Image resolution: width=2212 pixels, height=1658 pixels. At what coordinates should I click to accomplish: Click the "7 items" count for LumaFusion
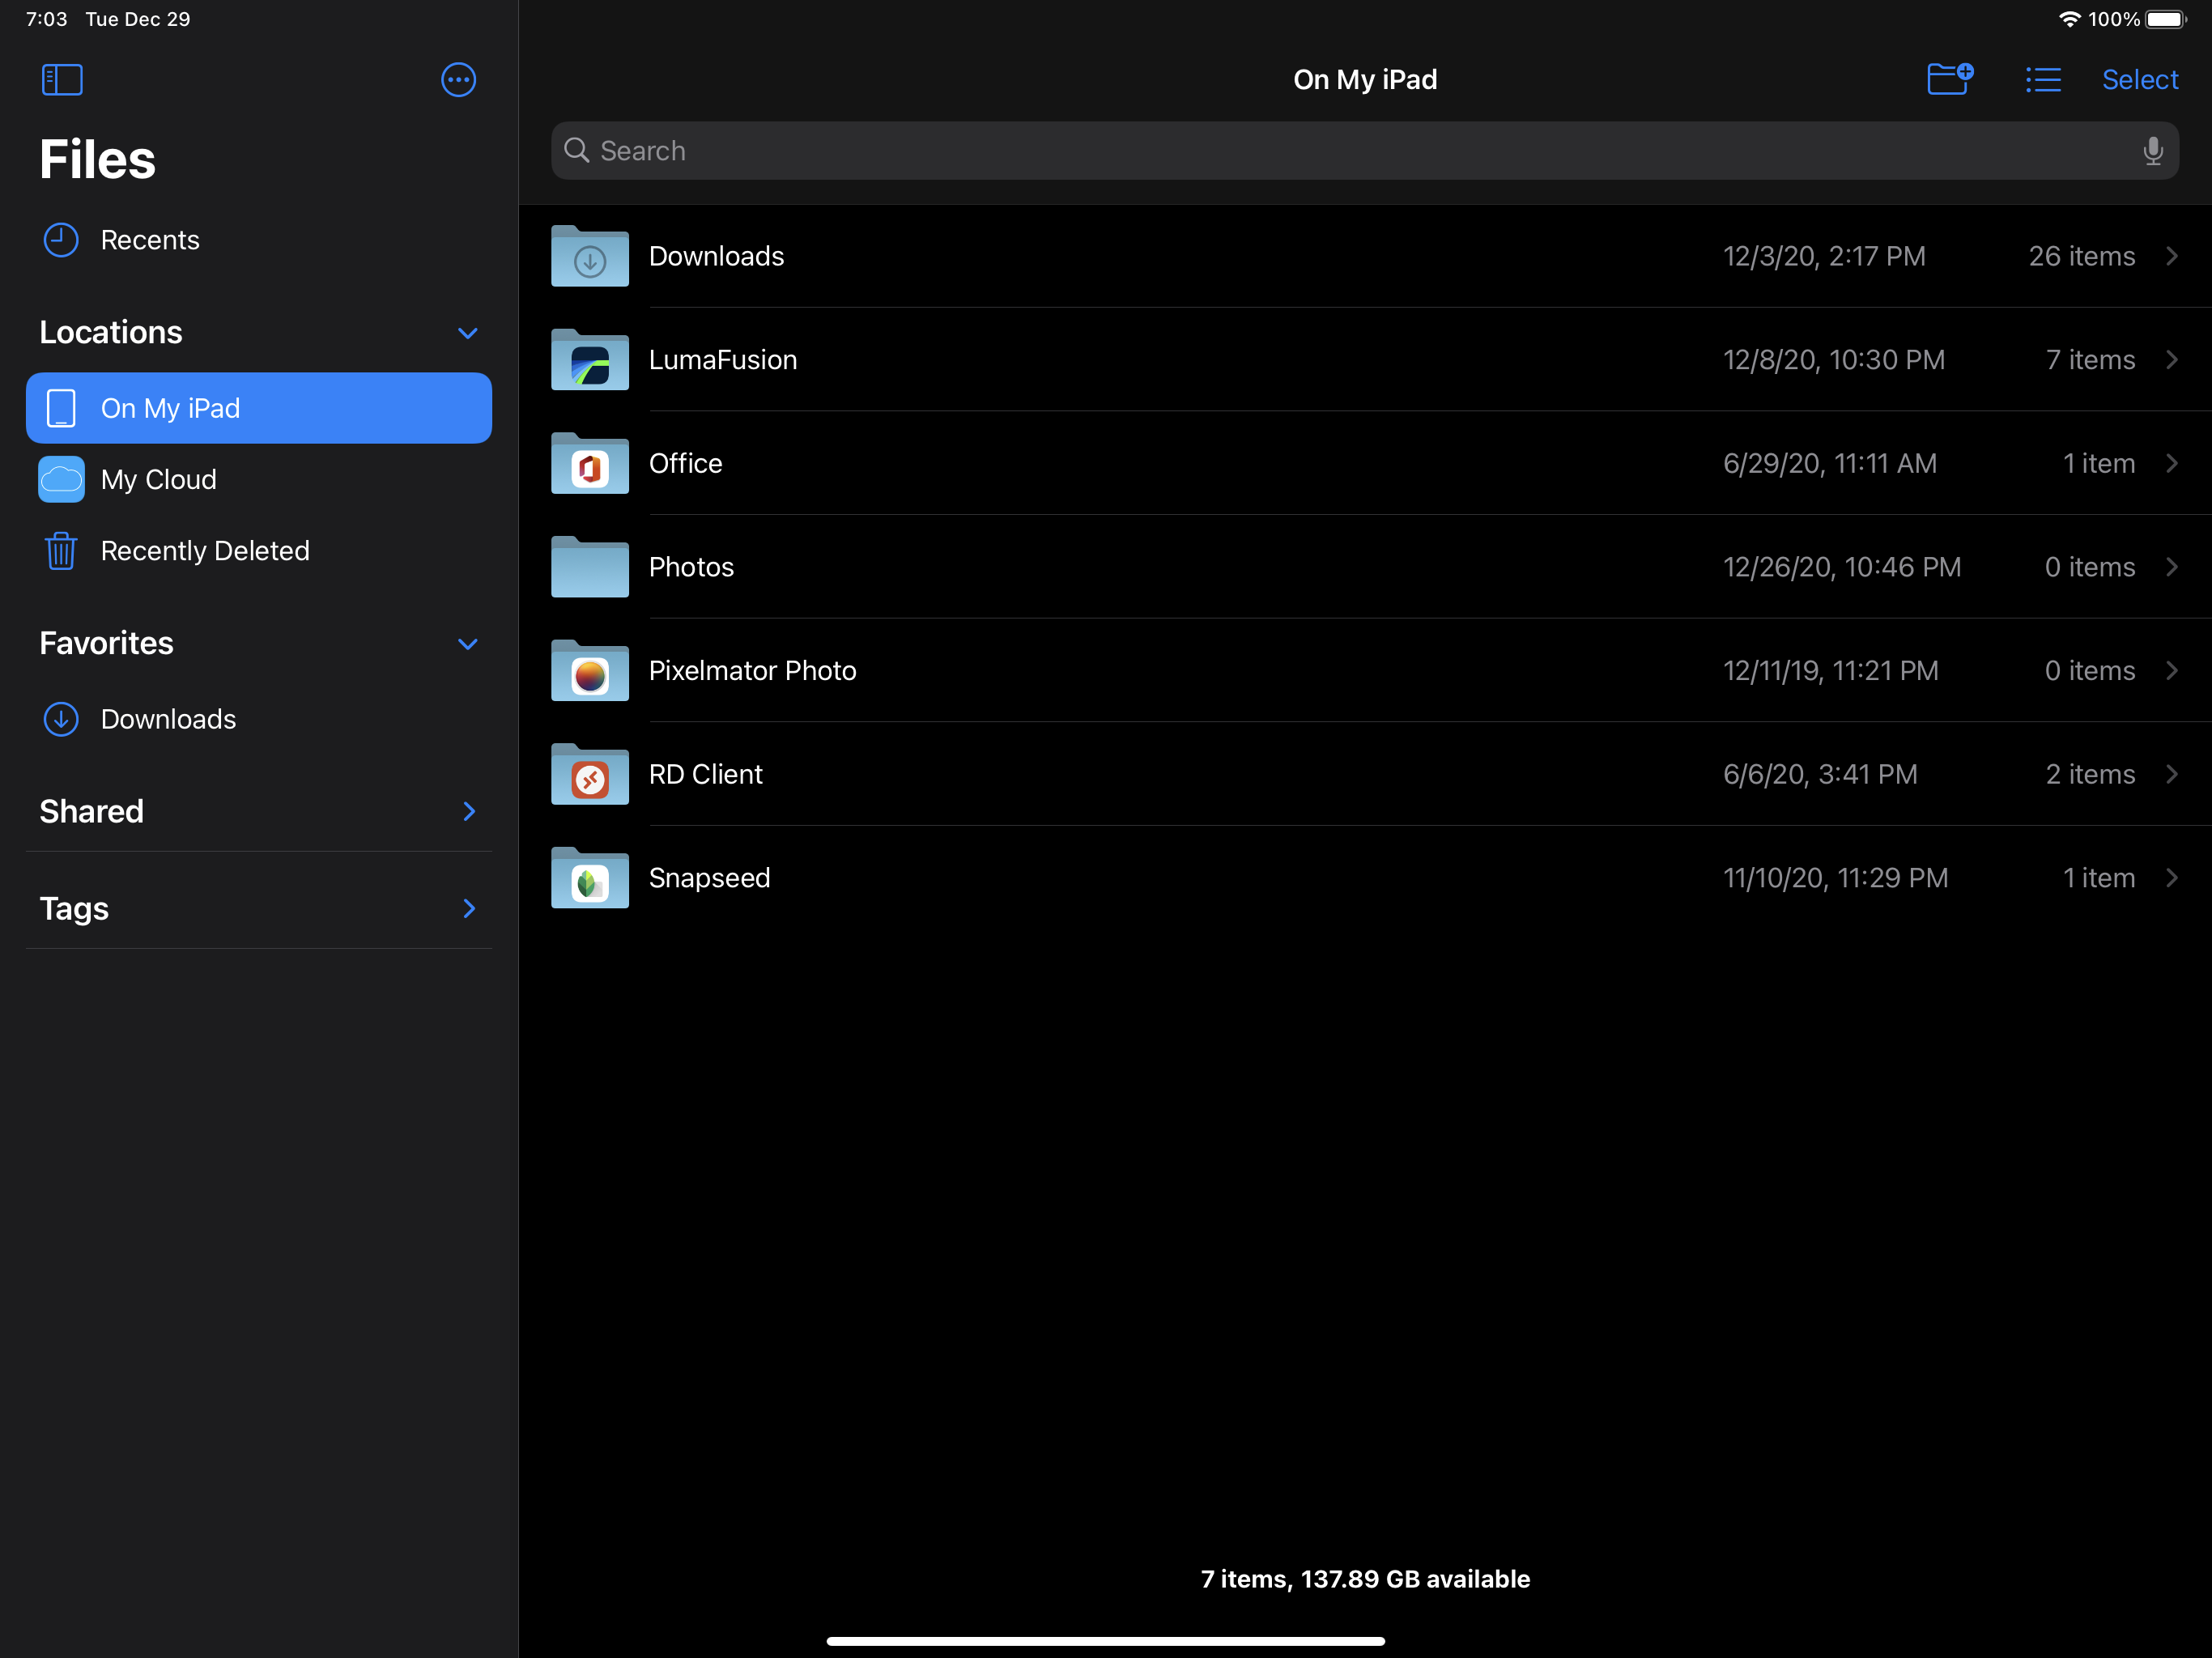point(2090,360)
